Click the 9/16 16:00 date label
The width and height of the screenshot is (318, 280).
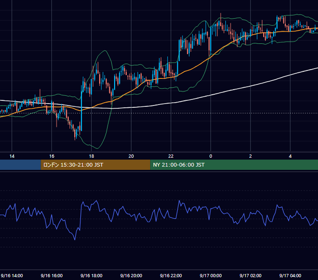[52, 275]
